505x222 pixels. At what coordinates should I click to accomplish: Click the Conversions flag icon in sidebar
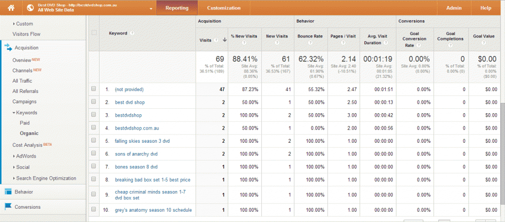click(x=8, y=207)
